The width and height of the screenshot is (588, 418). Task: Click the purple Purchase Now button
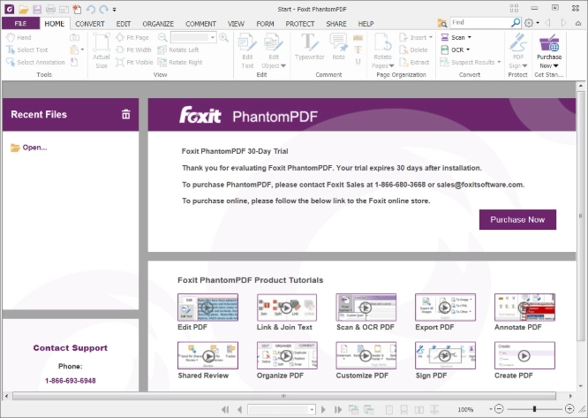pos(517,219)
